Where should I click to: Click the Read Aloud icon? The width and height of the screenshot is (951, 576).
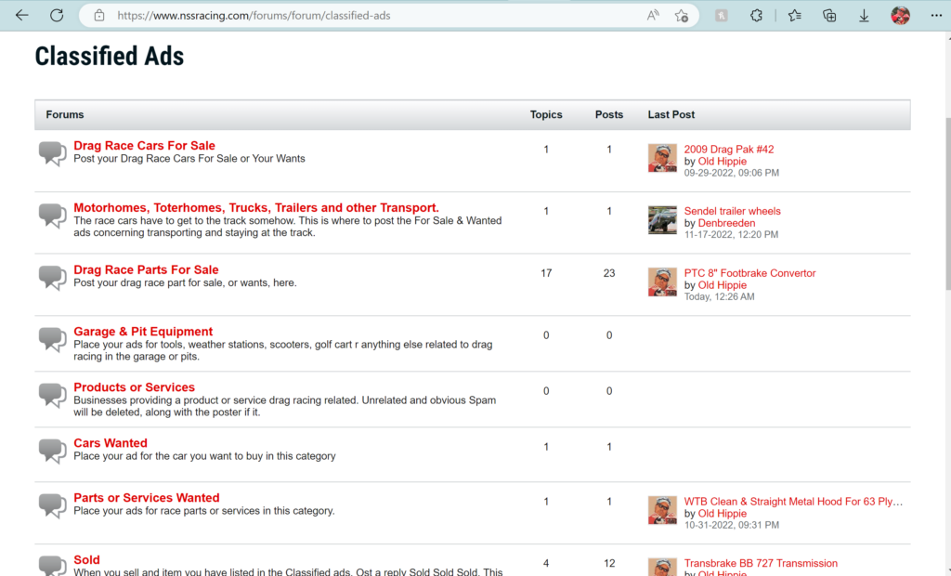pyautogui.click(x=653, y=16)
